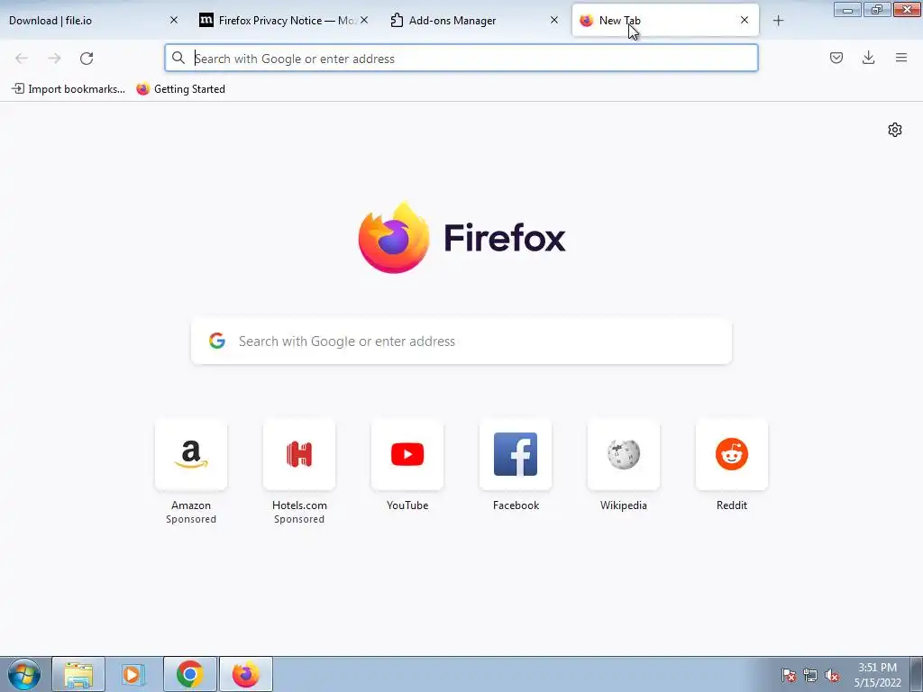923x692 pixels.
Task: Click the Firefox taskbar button
Action: coord(245,674)
